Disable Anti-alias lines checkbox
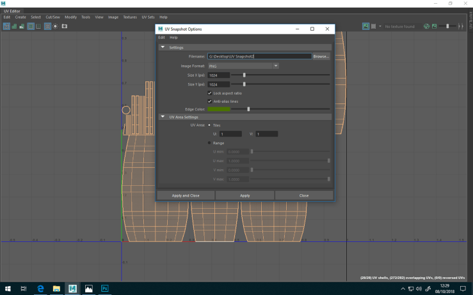The width and height of the screenshot is (473, 295). (210, 101)
